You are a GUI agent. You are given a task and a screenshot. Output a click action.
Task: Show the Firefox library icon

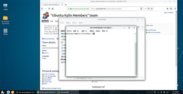tap(168, 9)
